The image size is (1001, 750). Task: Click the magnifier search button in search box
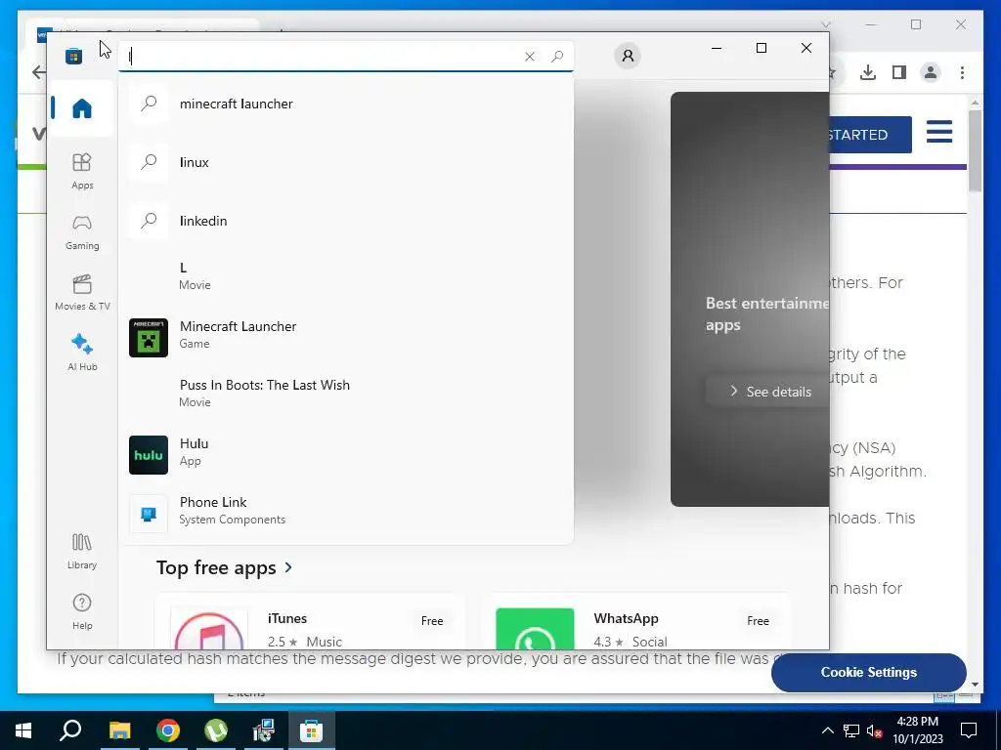click(557, 57)
